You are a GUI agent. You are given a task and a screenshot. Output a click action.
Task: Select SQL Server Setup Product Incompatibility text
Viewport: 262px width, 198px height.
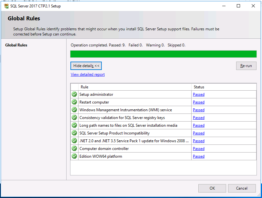tap(115, 133)
